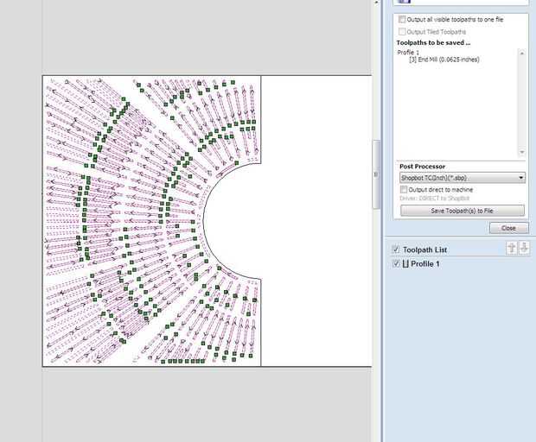Image resolution: width=536 pixels, height=442 pixels.
Task: Untick the Profile 1 visibility checkbox
Action: pos(396,263)
